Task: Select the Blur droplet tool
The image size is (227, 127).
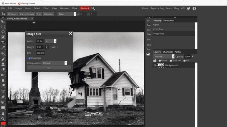Action: [3, 80]
